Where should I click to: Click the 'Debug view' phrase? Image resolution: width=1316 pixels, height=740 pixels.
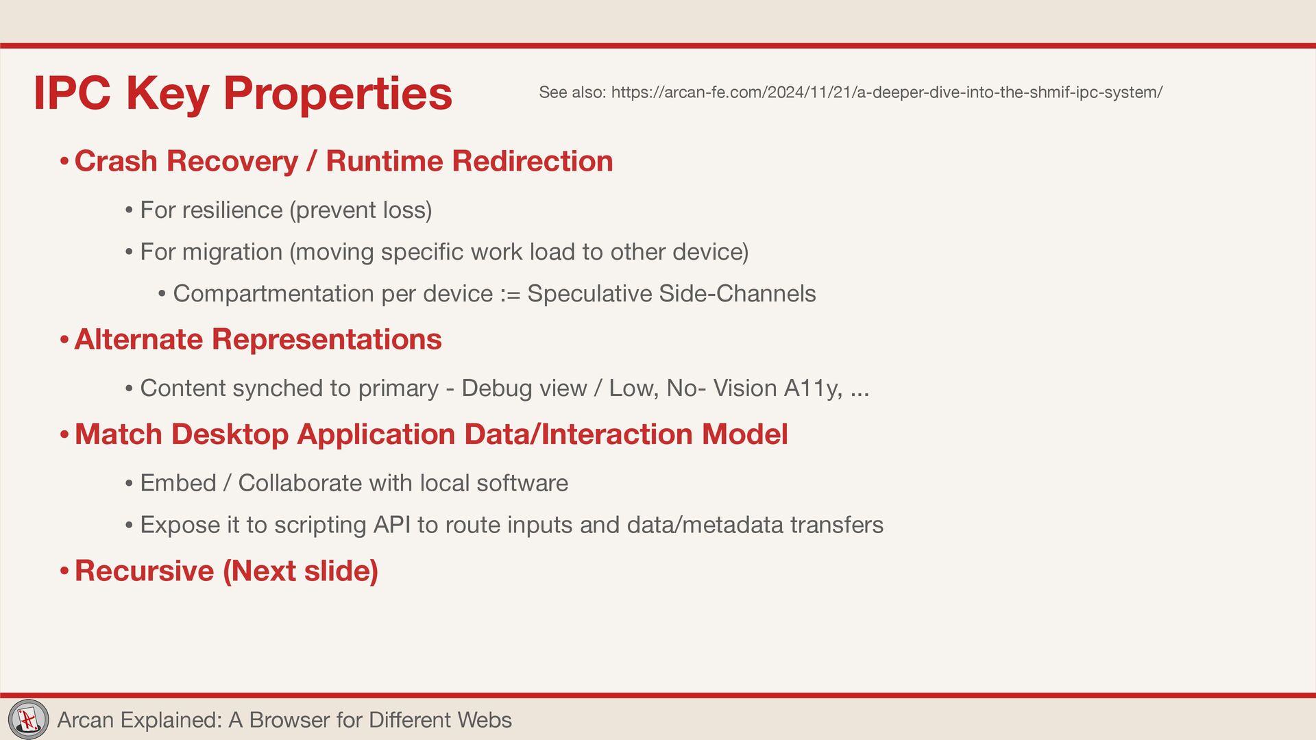tap(524, 388)
